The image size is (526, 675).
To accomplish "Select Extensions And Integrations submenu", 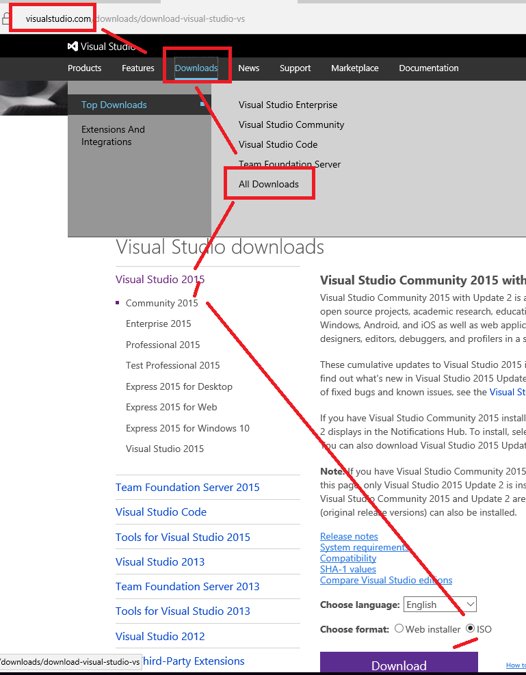I will click(x=114, y=135).
